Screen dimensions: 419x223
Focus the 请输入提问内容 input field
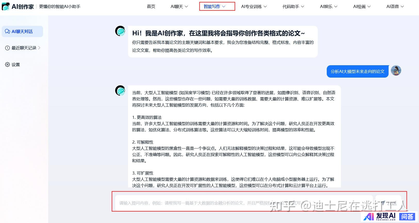click(244, 203)
